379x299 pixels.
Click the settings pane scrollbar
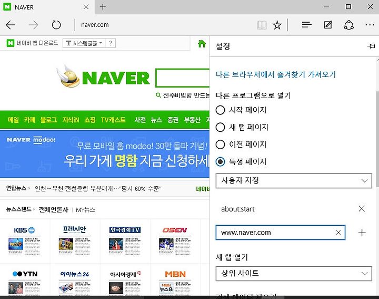click(377, 139)
